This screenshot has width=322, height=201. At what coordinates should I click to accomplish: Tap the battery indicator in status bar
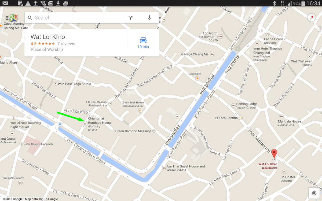[303, 3]
